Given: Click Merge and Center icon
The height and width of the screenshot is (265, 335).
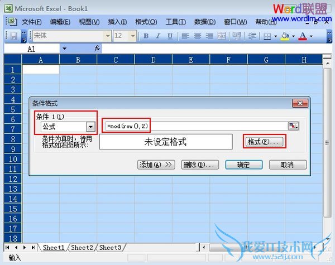Looking at the screenshot, I should point(222,36).
